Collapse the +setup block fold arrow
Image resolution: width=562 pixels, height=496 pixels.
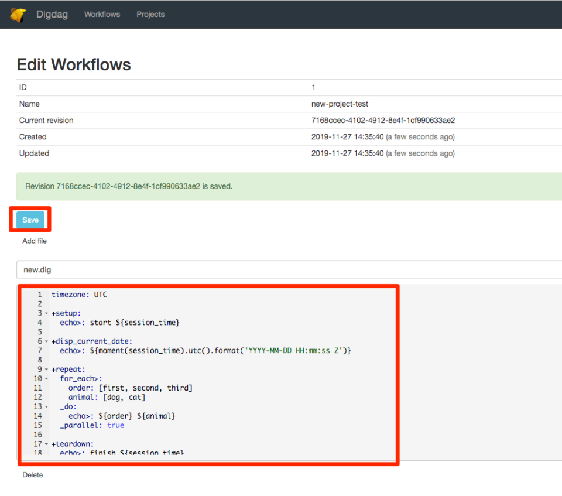[x=46, y=313]
